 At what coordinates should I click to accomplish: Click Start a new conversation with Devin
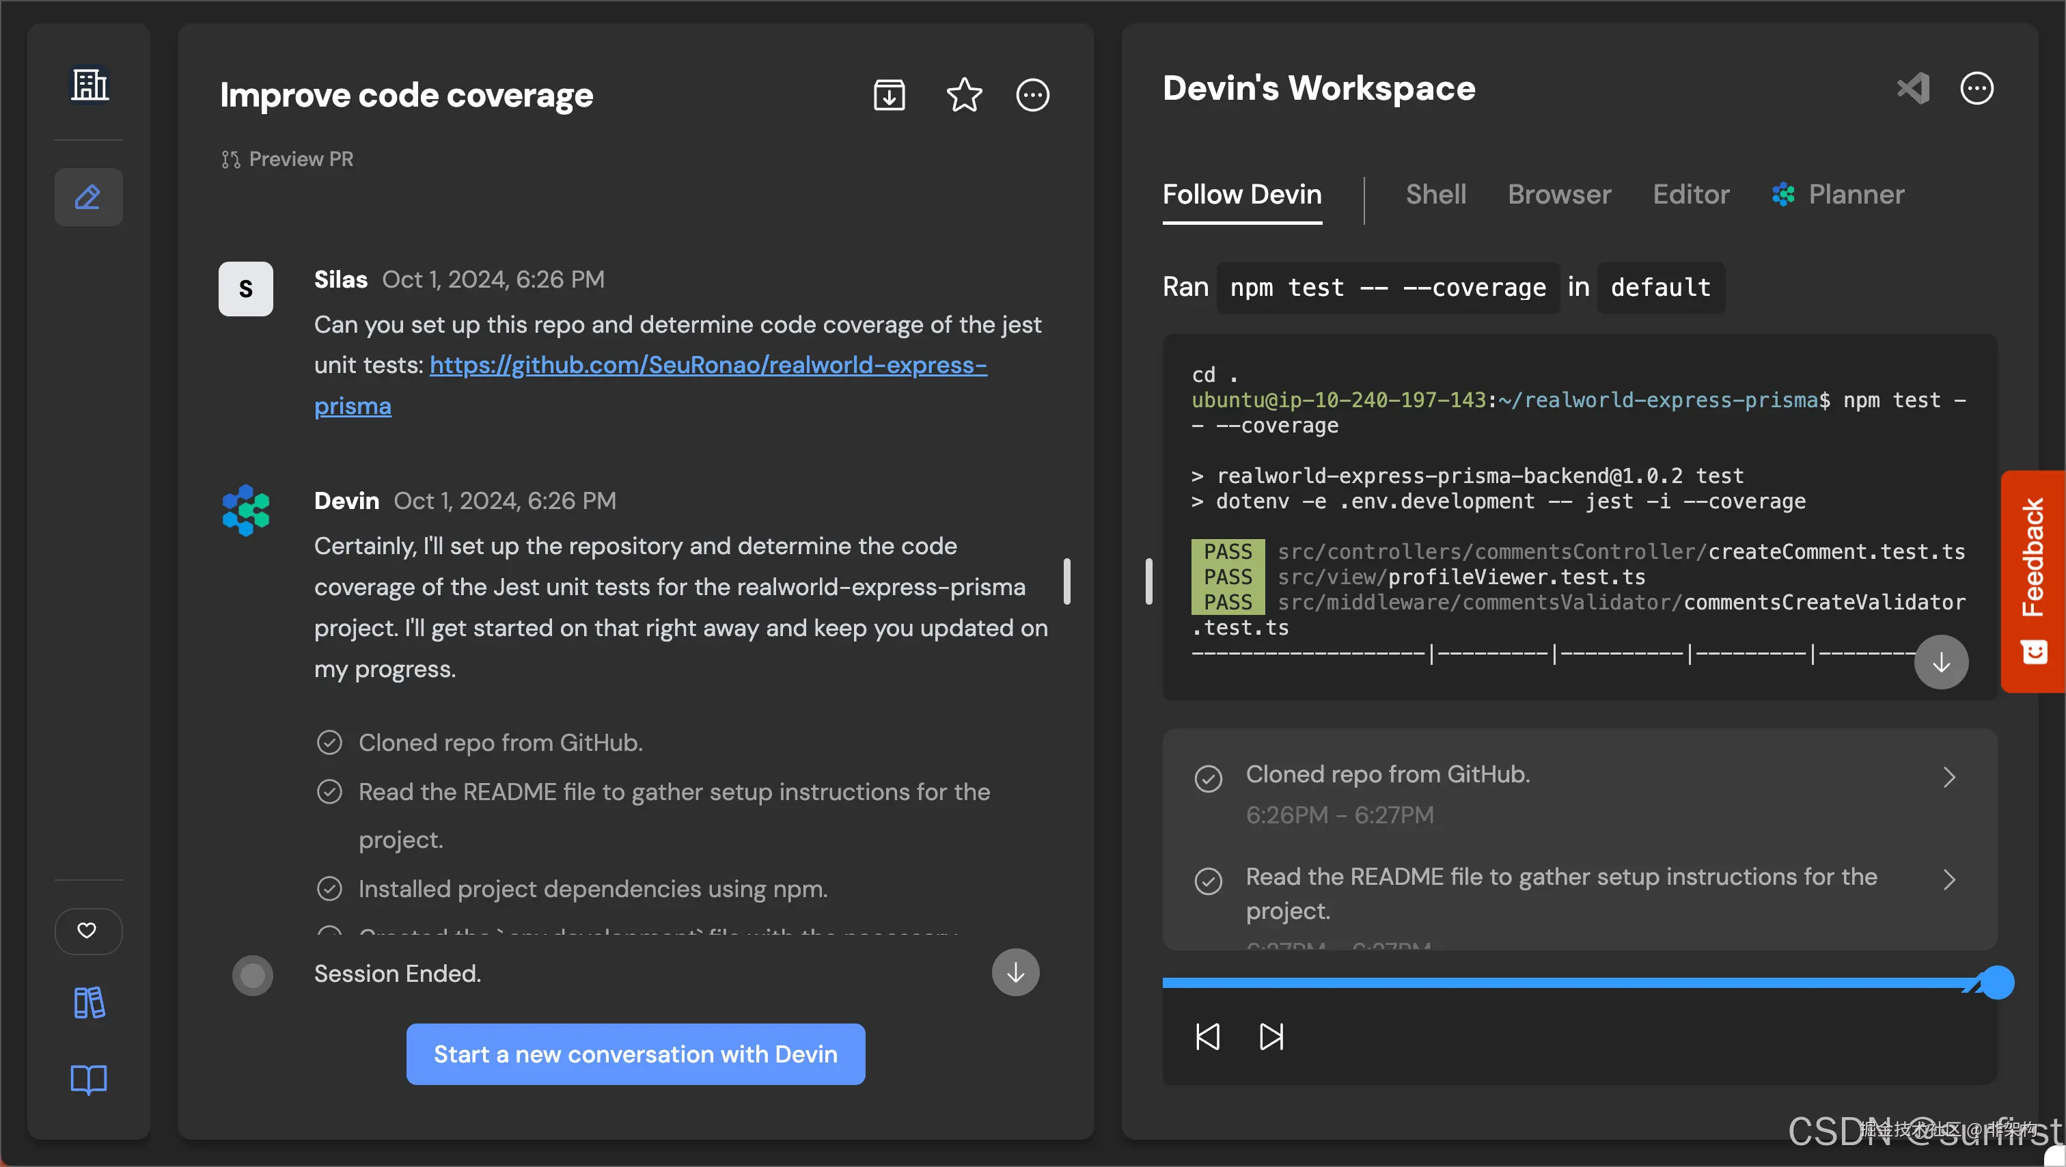635,1054
